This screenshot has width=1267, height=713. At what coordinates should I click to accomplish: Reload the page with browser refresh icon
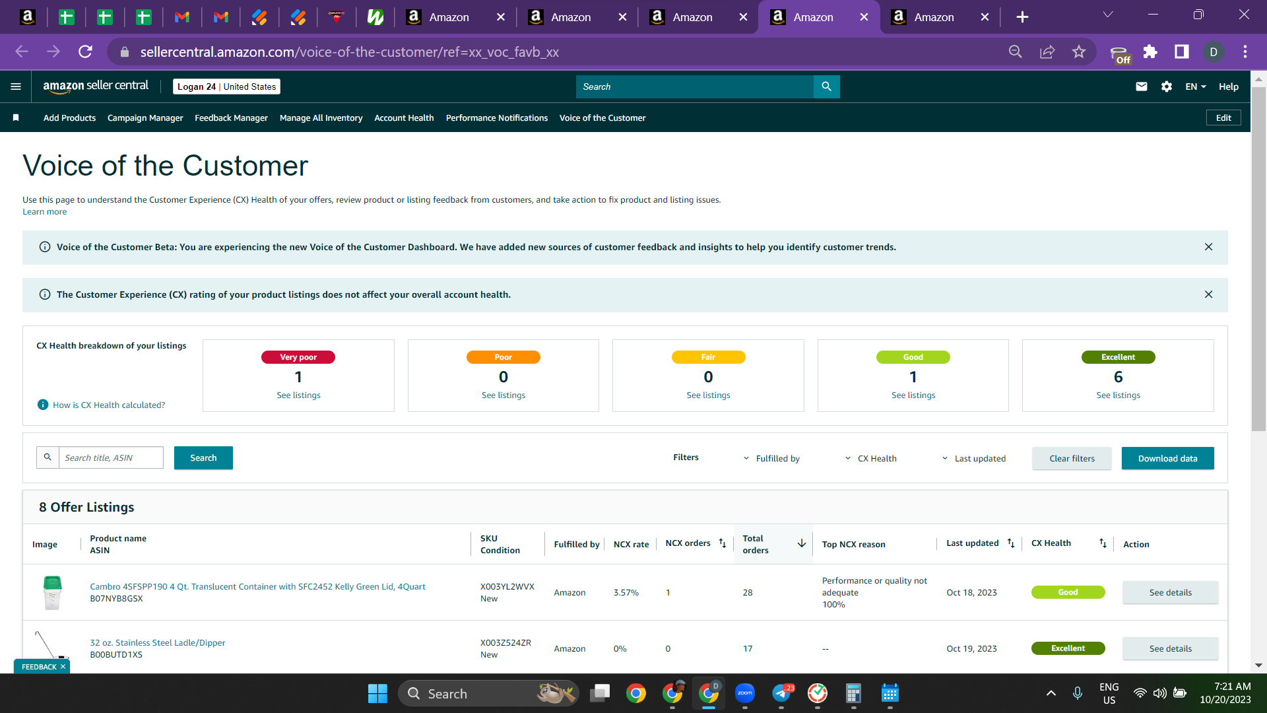[x=85, y=51]
